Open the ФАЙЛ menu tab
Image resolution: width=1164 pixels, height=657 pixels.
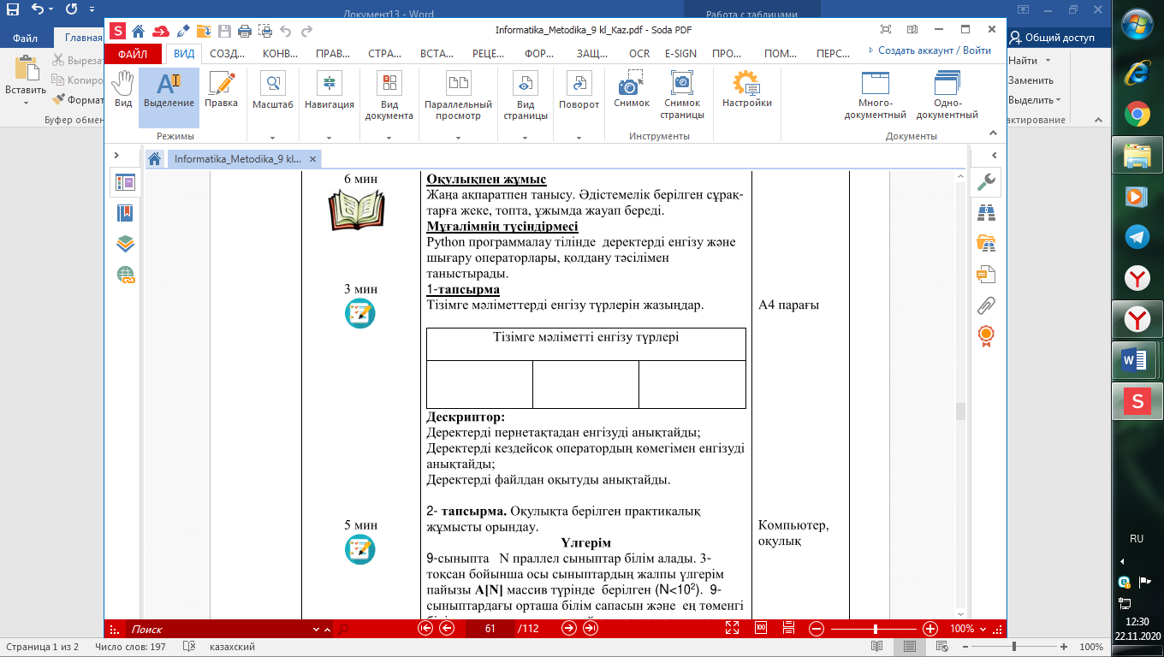pos(133,53)
